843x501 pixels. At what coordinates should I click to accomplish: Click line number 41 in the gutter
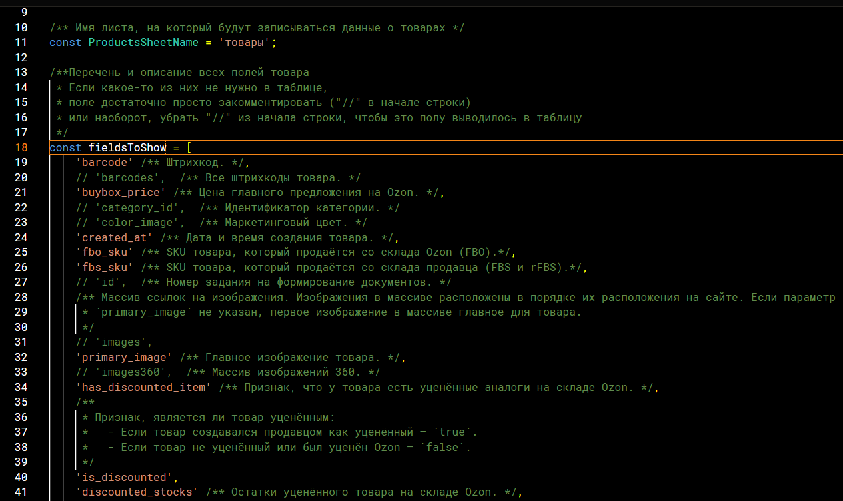click(x=21, y=492)
